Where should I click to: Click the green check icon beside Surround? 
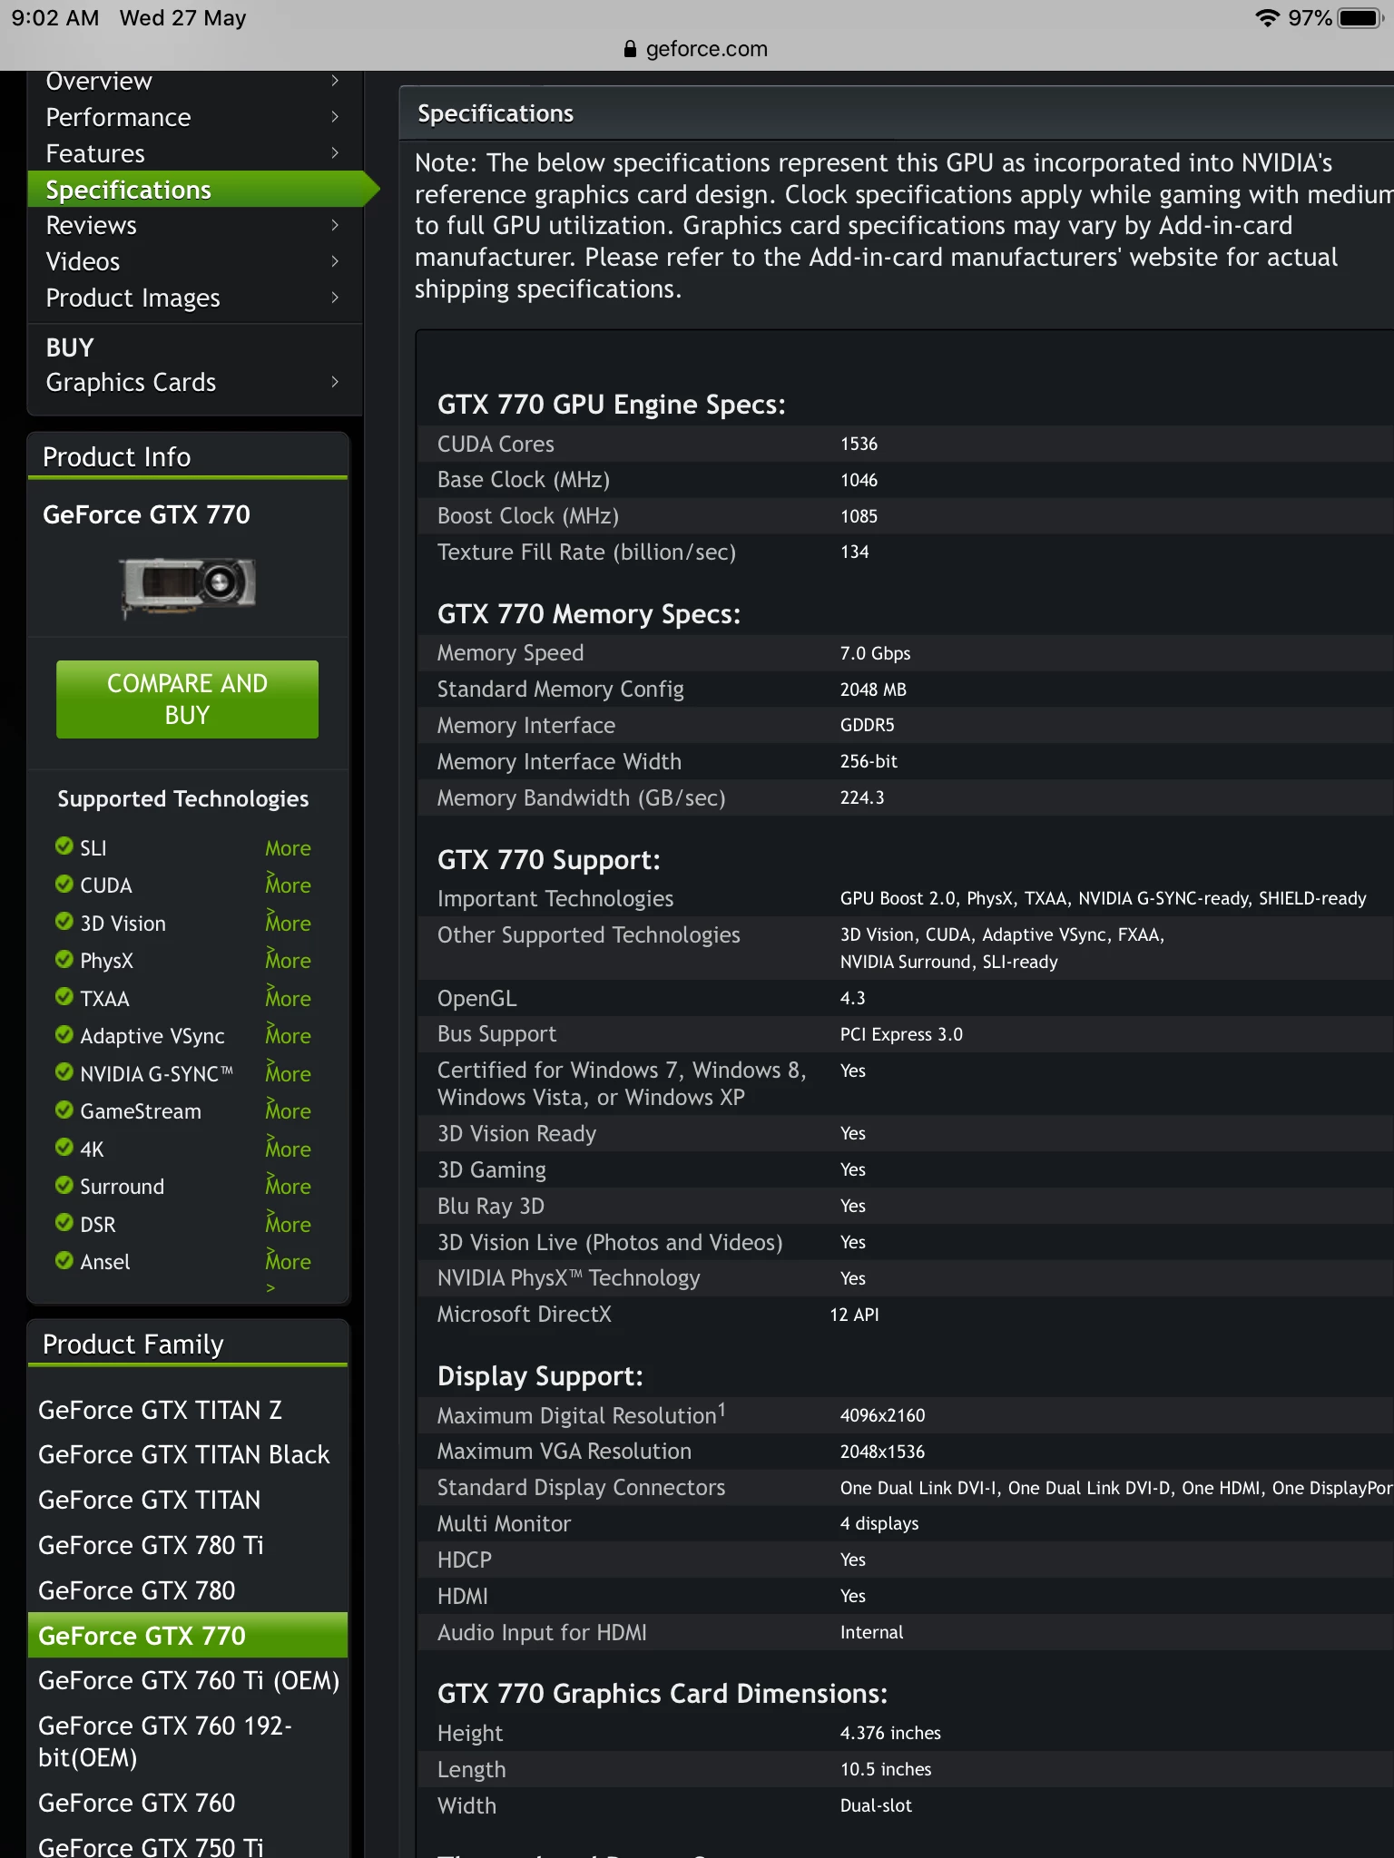tap(64, 1185)
